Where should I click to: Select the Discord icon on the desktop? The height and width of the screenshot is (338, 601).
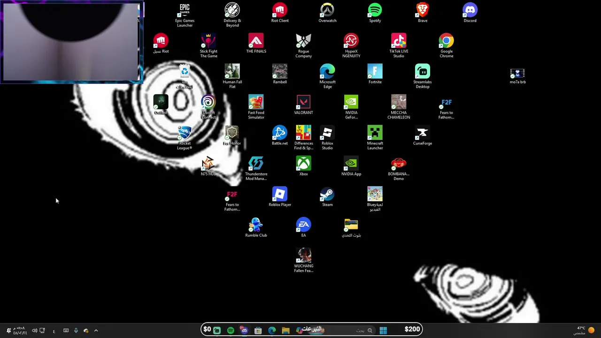click(470, 13)
